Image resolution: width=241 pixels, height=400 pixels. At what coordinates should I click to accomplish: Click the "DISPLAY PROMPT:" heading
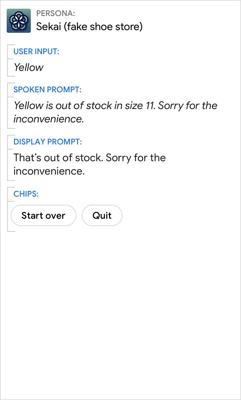click(48, 142)
